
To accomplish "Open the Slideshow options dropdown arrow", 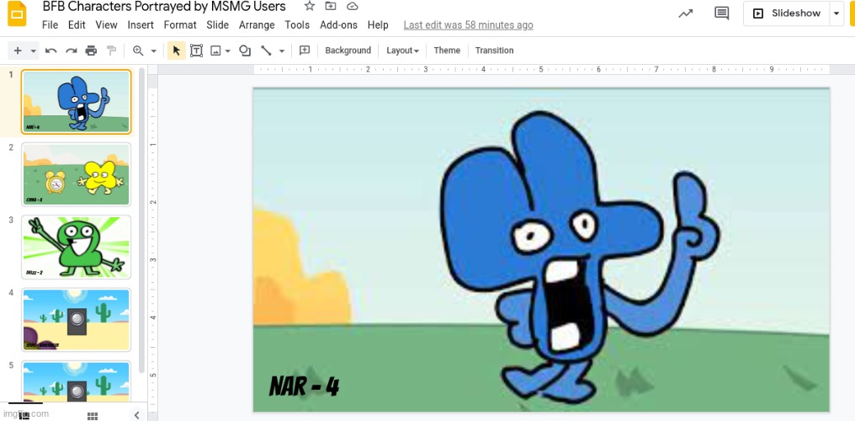I will point(836,13).
